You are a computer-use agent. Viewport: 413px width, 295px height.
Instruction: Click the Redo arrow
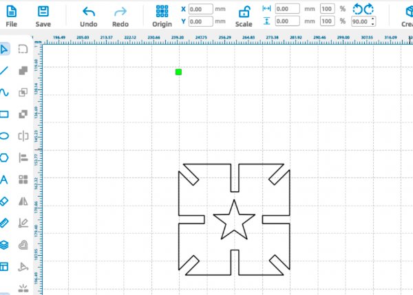[120, 17]
